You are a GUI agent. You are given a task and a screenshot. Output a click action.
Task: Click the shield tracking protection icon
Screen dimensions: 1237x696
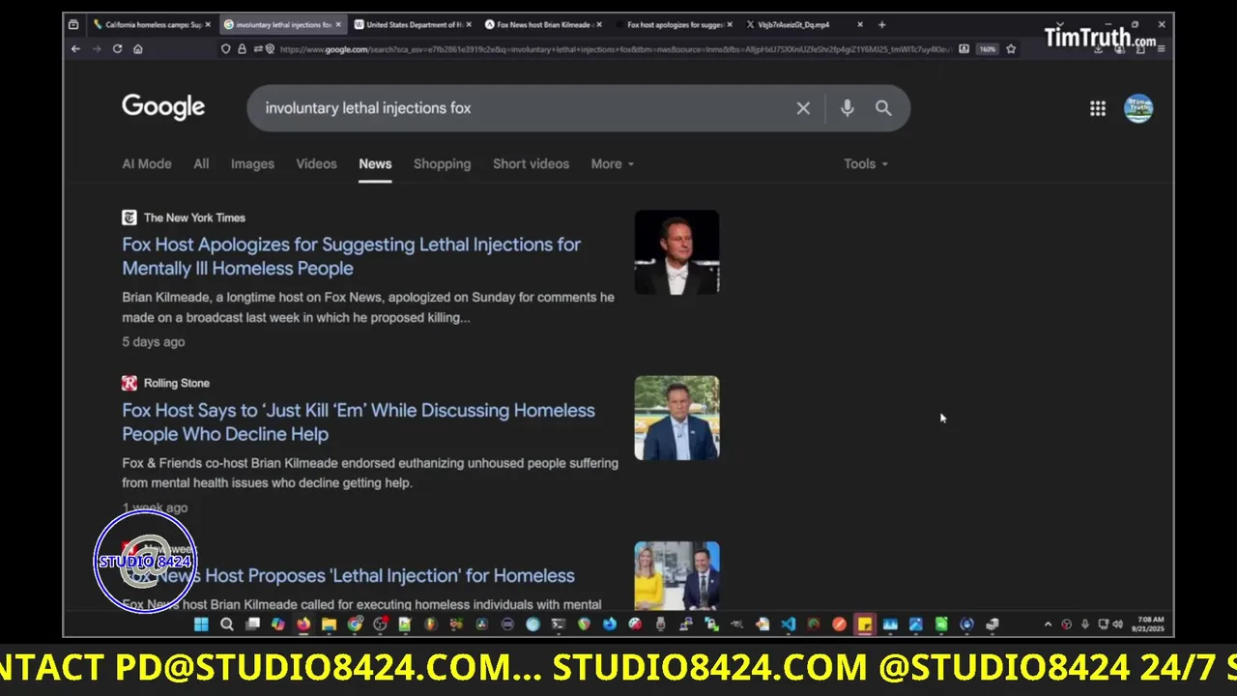point(226,48)
